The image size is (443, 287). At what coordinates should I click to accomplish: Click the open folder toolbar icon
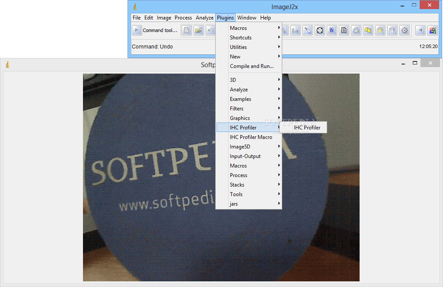click(199, 30)
